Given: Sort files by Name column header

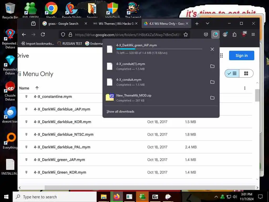Looking at the screenshot, I should click(24, 88).
